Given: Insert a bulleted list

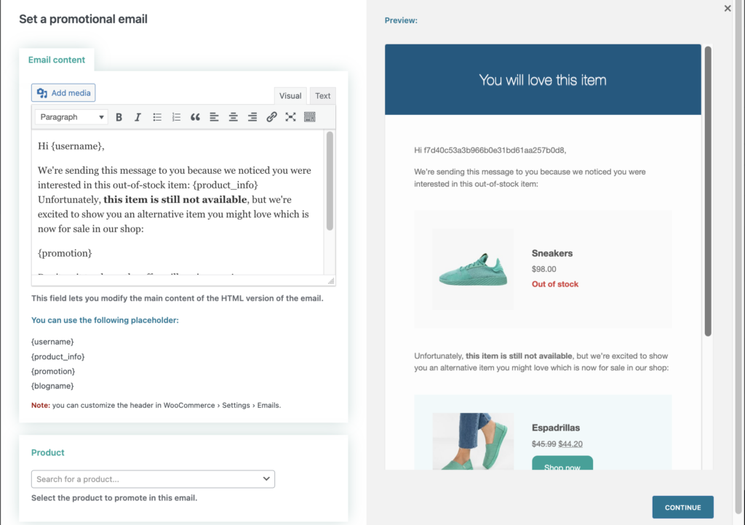Looking at the screenshot, I should [157, 117].
